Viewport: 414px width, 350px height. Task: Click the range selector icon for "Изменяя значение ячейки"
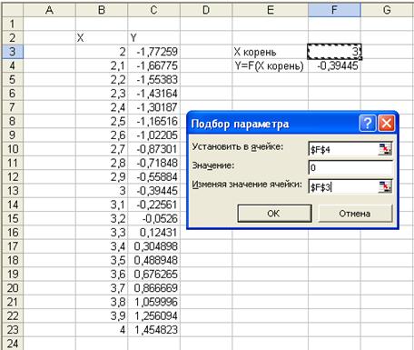(x=385, y=186)
